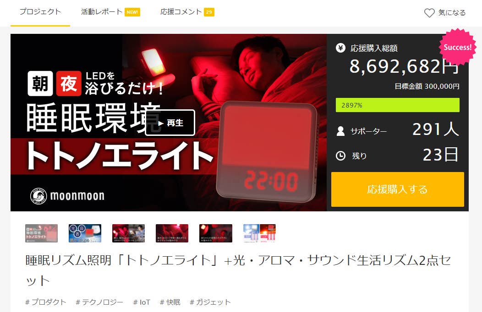This screenshot has width=482, height=312.
Task: Open the 応援コメント tab
Action: pos(181,12)
